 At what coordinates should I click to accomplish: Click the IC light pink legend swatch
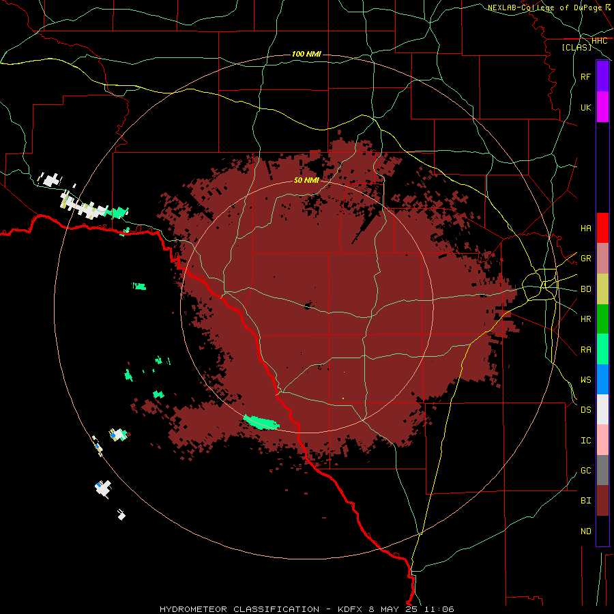coord(602,440)
